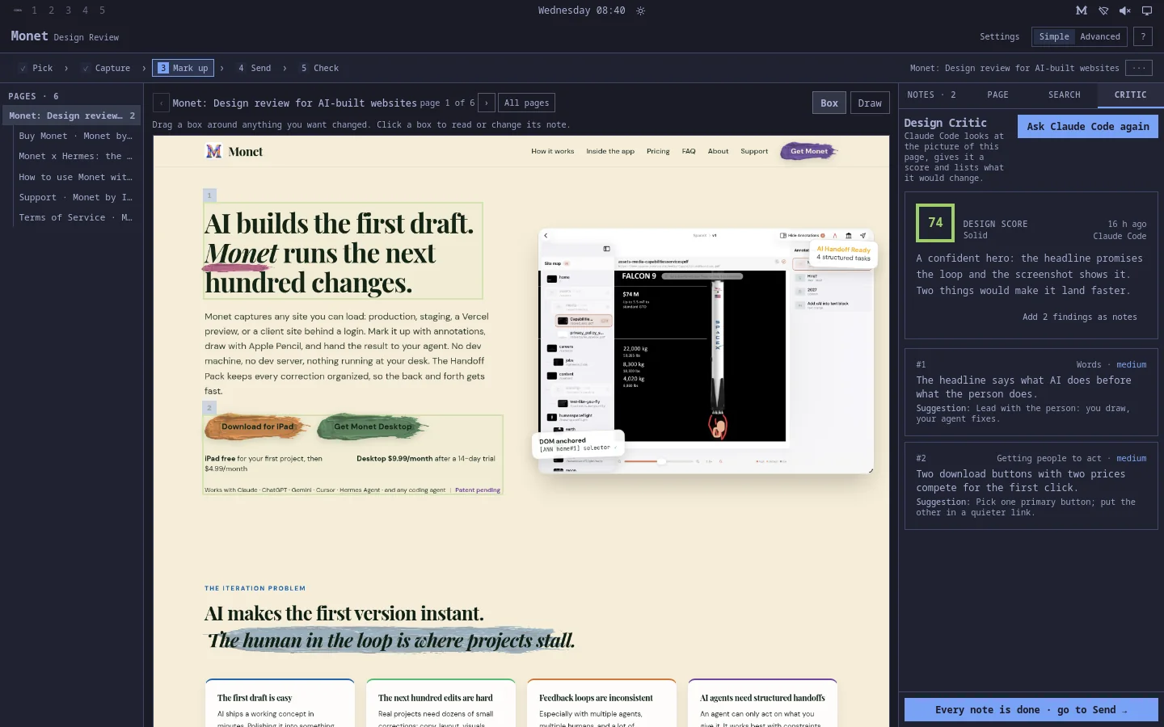The image size is (1164, 727).
Task: Click the brightness sun icon beside the clock
Action: [x=640, y=11]
